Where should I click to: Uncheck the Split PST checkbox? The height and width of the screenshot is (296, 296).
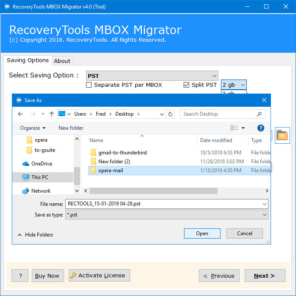(186, 85)
